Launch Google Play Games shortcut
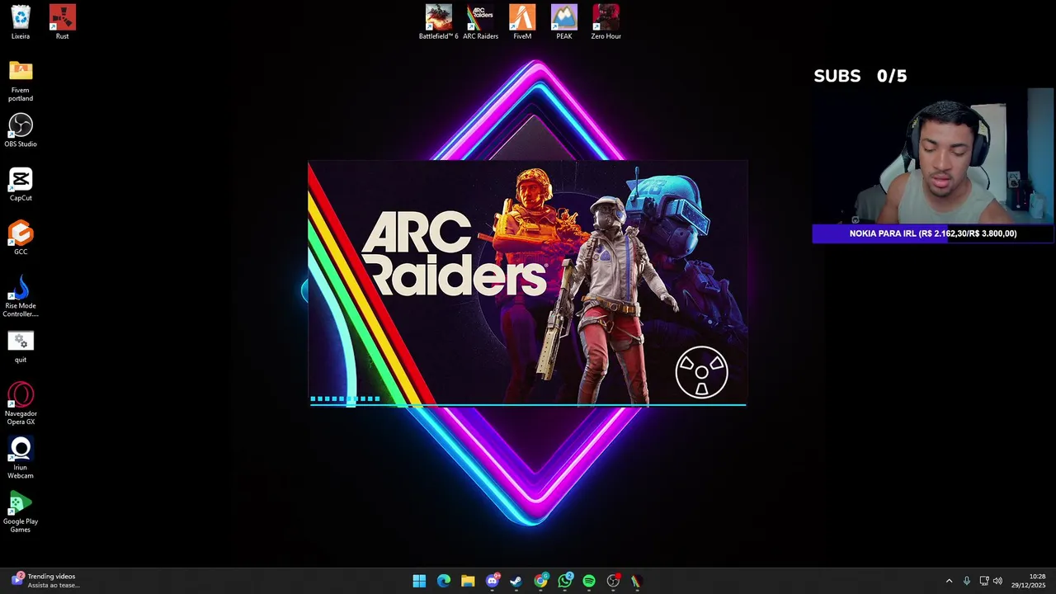This screenshot has width=1056, height=594. click(x=21, y=511)
